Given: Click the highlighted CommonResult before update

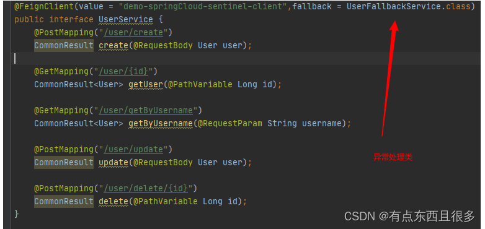Looking at the screenshot, I should [64, 162].
